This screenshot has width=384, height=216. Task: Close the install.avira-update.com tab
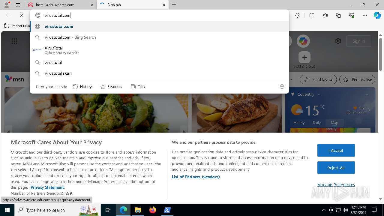click(x=92, y=5)
